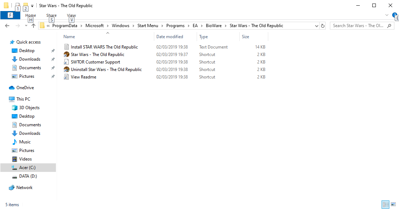Viewport: 399px width, 209px height.
Task: Open Help with the question mark icon
Action: click(394, 15)
